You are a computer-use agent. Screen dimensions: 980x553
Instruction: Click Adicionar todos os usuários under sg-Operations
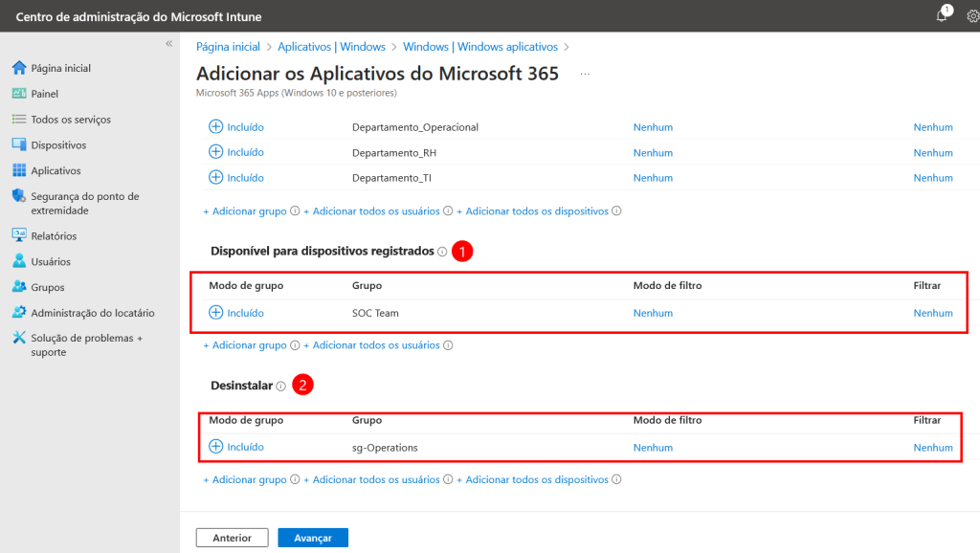(371, 479)
